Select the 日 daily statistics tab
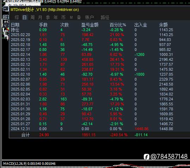 pyautogui.click(x=25, y=17)
